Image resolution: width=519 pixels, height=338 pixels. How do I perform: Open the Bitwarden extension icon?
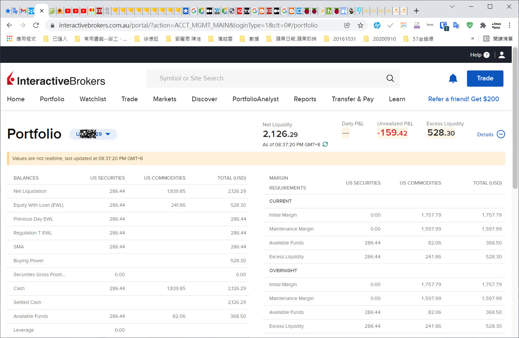[444, 25]
